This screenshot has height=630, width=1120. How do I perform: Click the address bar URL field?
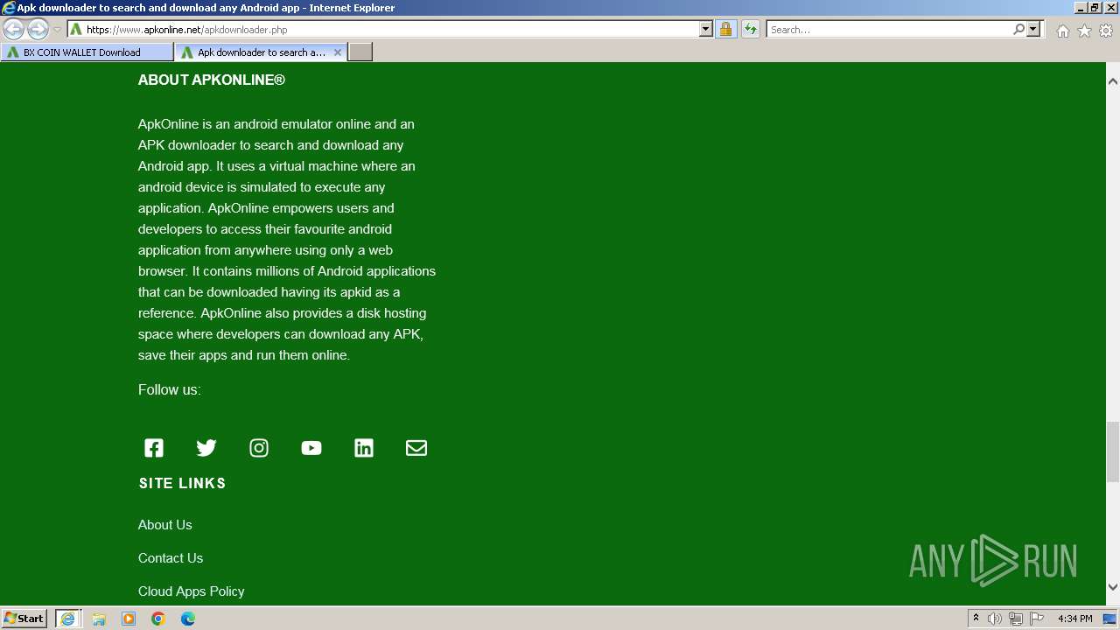[x=392, y=29]
